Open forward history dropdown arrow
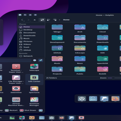The width and height of the screenshot is (121, 121). [x=30, y=21]
